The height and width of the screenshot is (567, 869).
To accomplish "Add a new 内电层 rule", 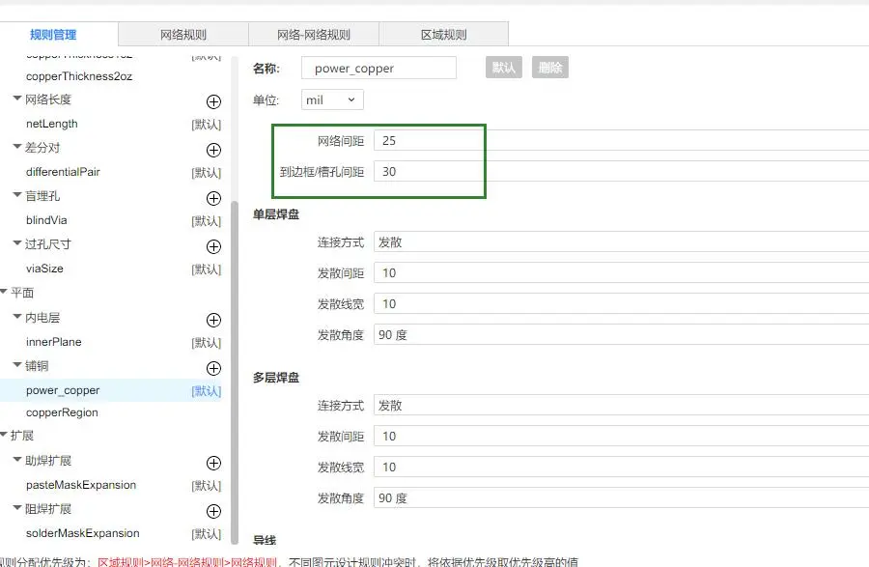I will tap(213, 320).
